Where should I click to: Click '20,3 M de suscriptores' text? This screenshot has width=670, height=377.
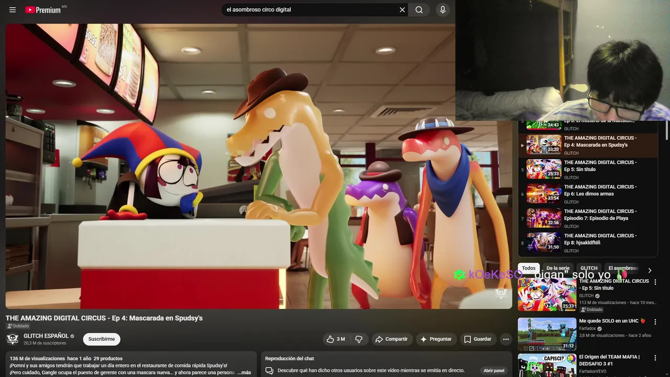tap(45, 343)
